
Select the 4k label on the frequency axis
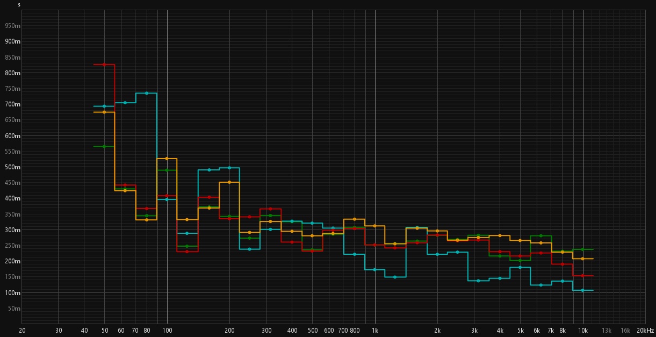click(500, 330)
